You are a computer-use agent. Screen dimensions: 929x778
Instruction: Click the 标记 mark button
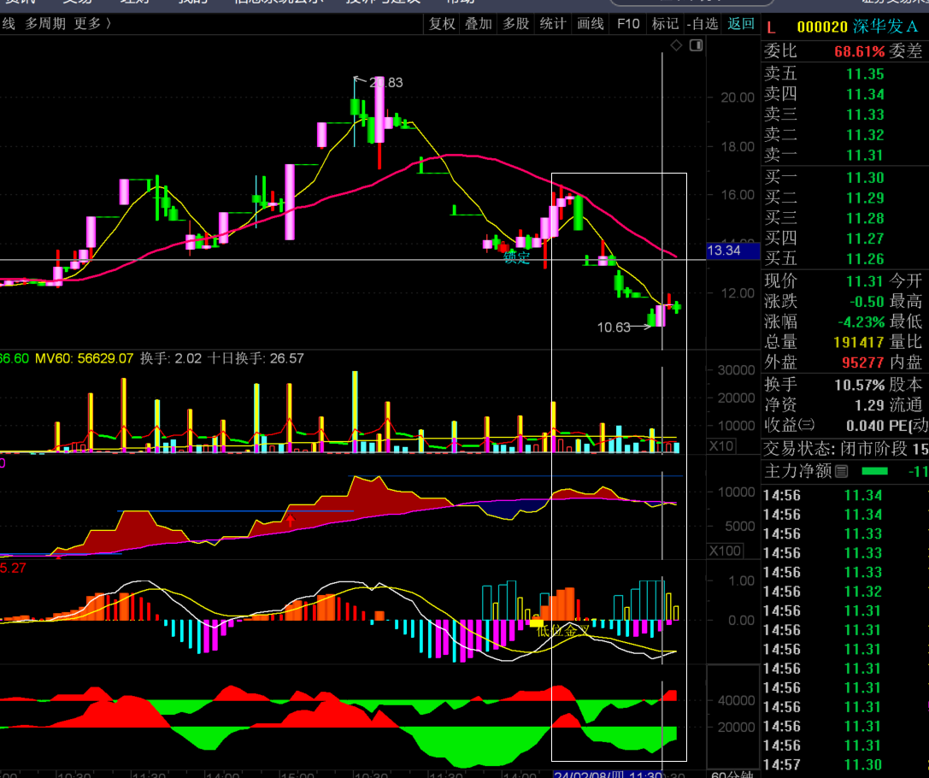point(665,24)
